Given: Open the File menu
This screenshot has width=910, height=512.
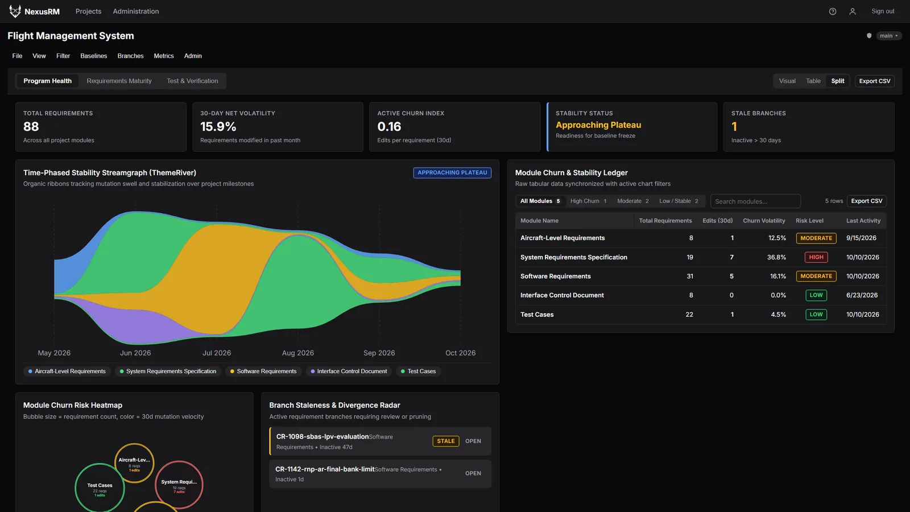Looking at the screenshot, I should (x=18, y=56).
